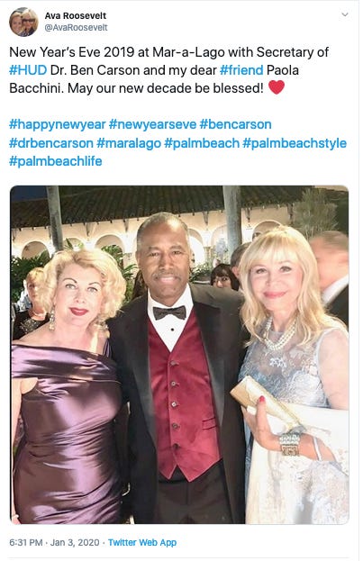Viewport: 363px width, 561px height.
Task: Open the #happynewyear hashtag
Action: click(58, 125)
